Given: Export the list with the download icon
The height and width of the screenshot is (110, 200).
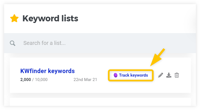Looking at the screenshot, I should [169, 75].
